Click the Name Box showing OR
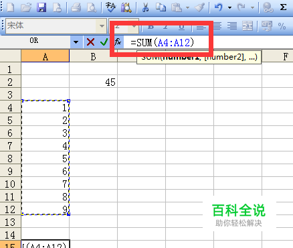Screen dimensions: 293x248 [35, 42]
